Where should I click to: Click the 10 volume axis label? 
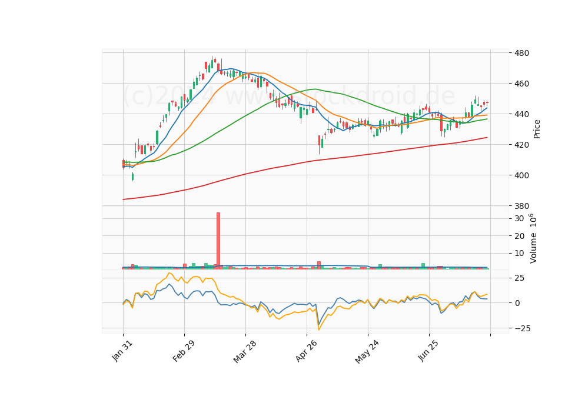(x=519, y=253)
